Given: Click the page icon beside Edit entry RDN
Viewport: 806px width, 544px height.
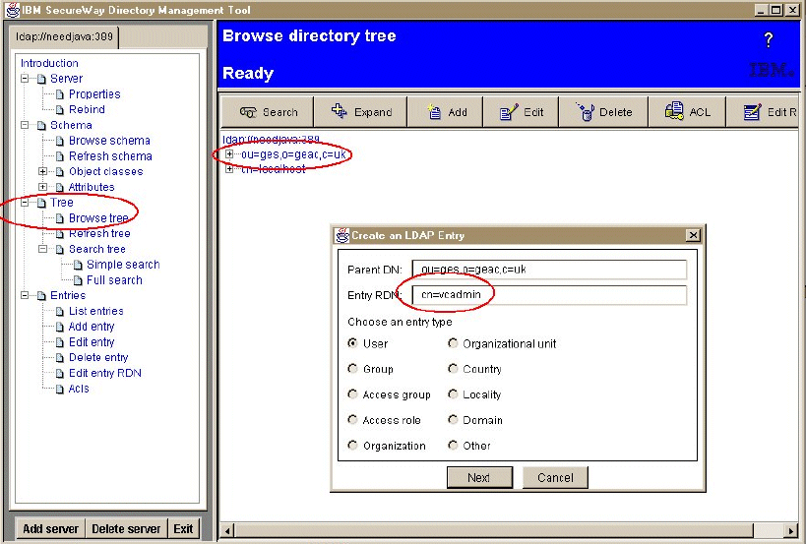Looking at the screenshot, I should click(x=60, y=374).
